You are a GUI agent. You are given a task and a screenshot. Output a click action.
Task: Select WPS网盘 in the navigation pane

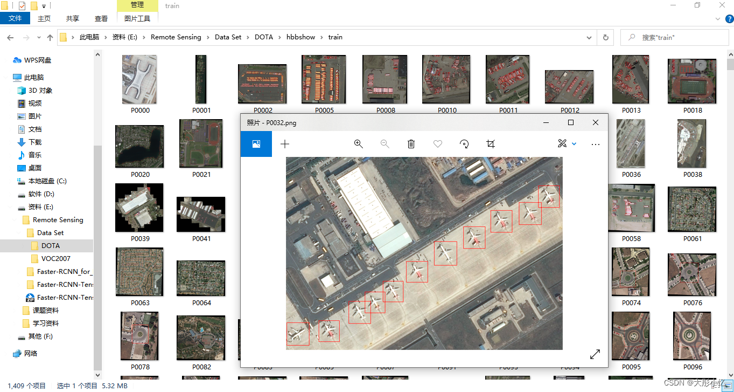32,60
